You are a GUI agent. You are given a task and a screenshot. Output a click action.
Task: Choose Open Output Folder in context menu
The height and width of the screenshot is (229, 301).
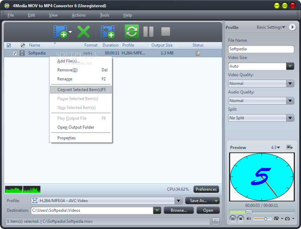(81, 127)
